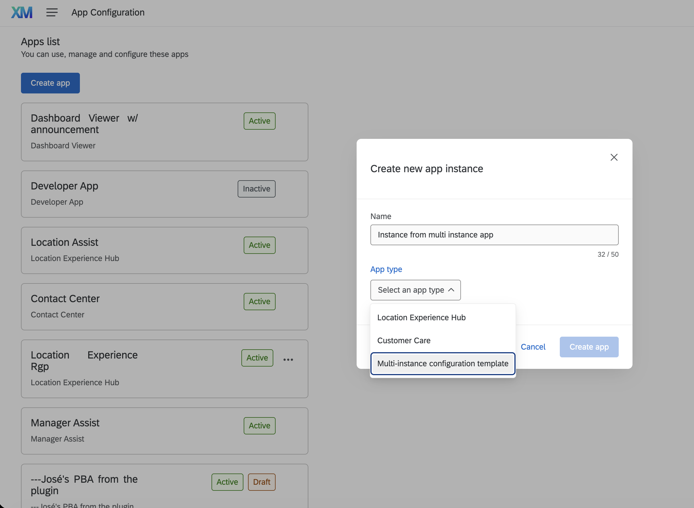This screenshot has width=694, height=508.
Task: Open the Manager Assist app card
Action: click(164, 431)
